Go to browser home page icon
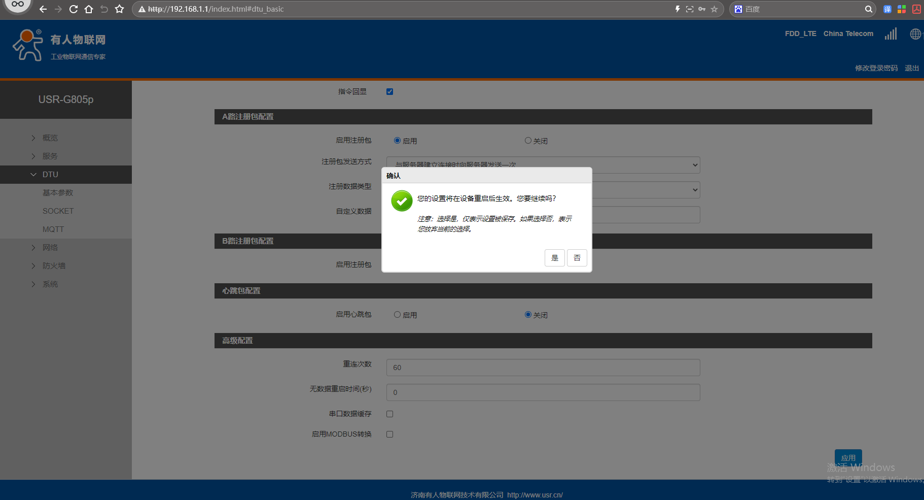Viewport: 924px width, 500px height. click(x=89, y=9)
